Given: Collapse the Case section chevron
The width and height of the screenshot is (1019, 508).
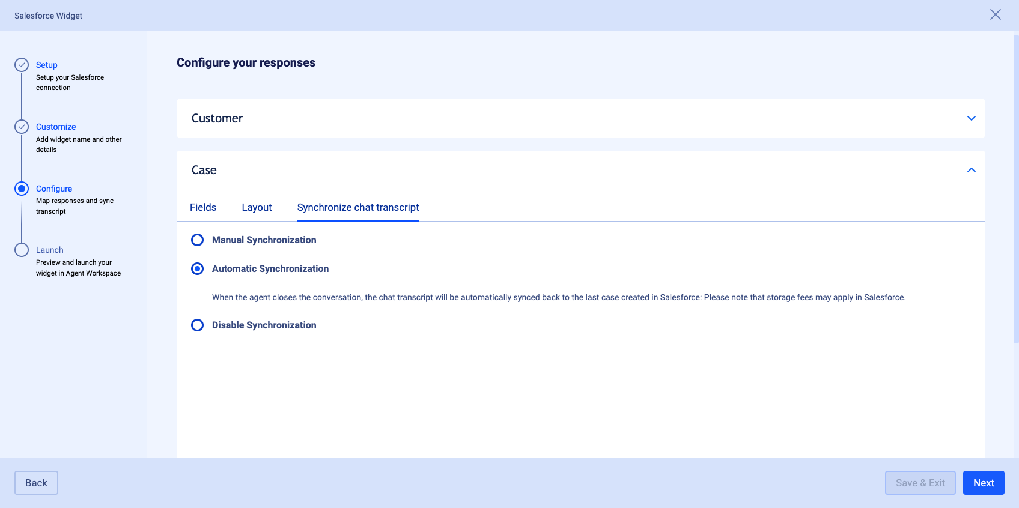Looking at the screenshot, I should (972, 170).
